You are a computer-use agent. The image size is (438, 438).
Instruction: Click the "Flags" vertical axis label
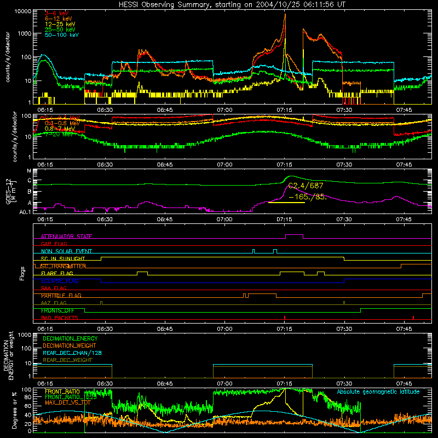22,273
